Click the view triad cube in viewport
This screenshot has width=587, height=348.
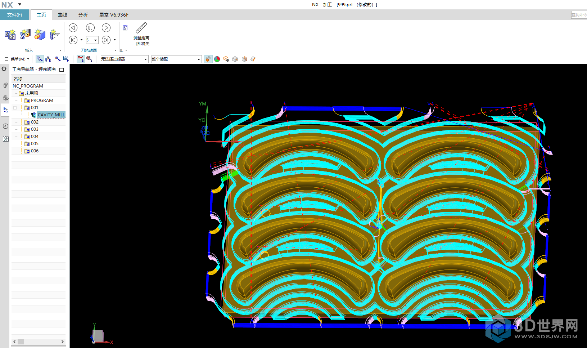pyautogui.click(x=98, y=336)
